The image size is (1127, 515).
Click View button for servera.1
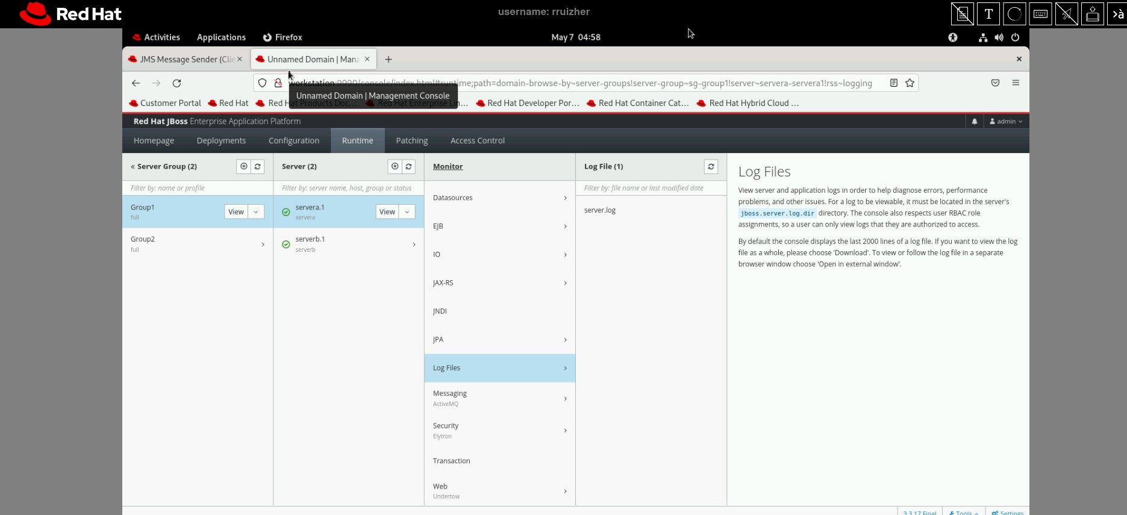click(387, 211)
